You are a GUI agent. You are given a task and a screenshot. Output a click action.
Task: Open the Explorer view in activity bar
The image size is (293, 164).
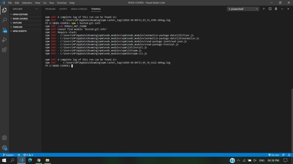point(4,10)
